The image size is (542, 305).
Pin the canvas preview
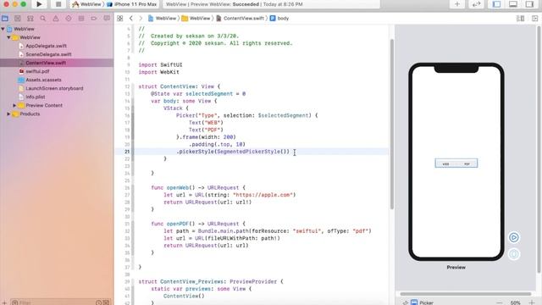(x=405, y=302)
